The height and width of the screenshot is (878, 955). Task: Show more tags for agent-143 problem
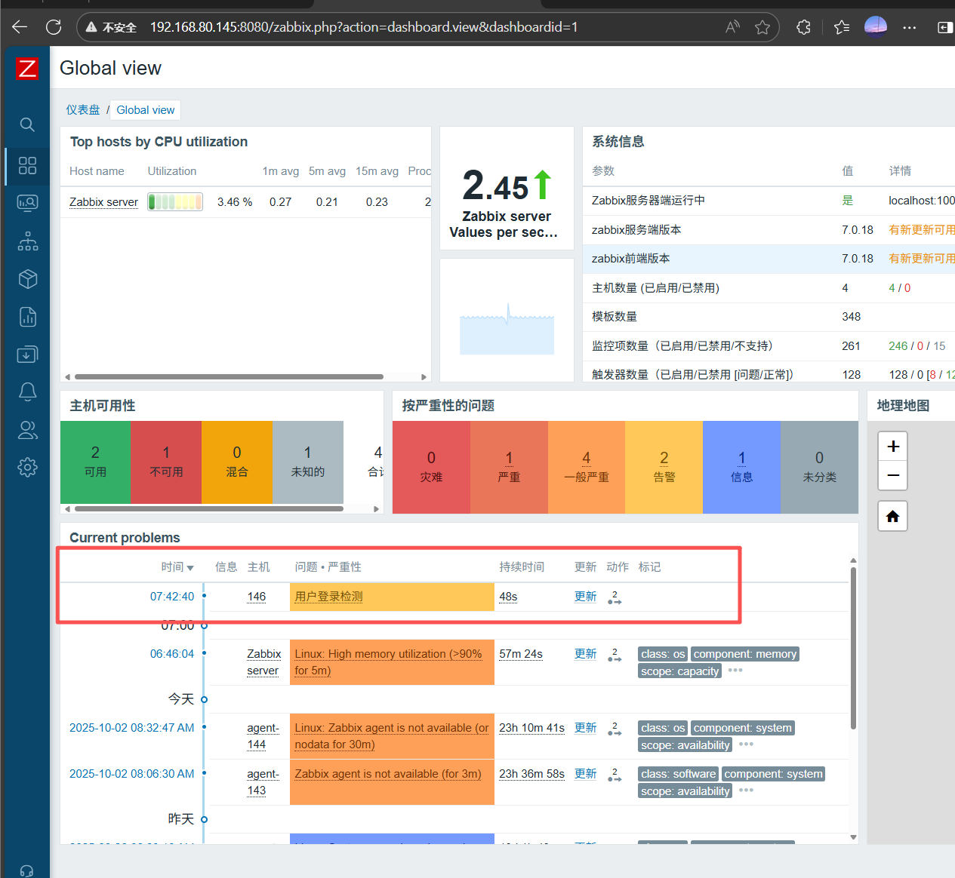[747, 790]
